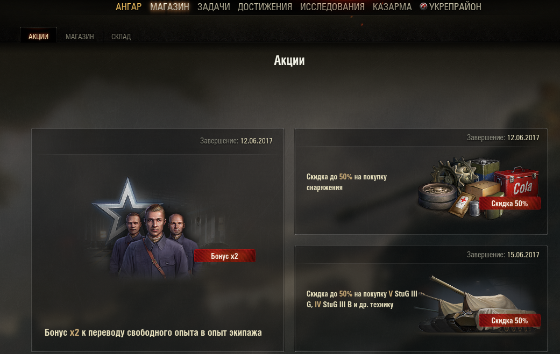Open the Казарма menu item
Screen dimensions: 560x354
coord(392,7)
